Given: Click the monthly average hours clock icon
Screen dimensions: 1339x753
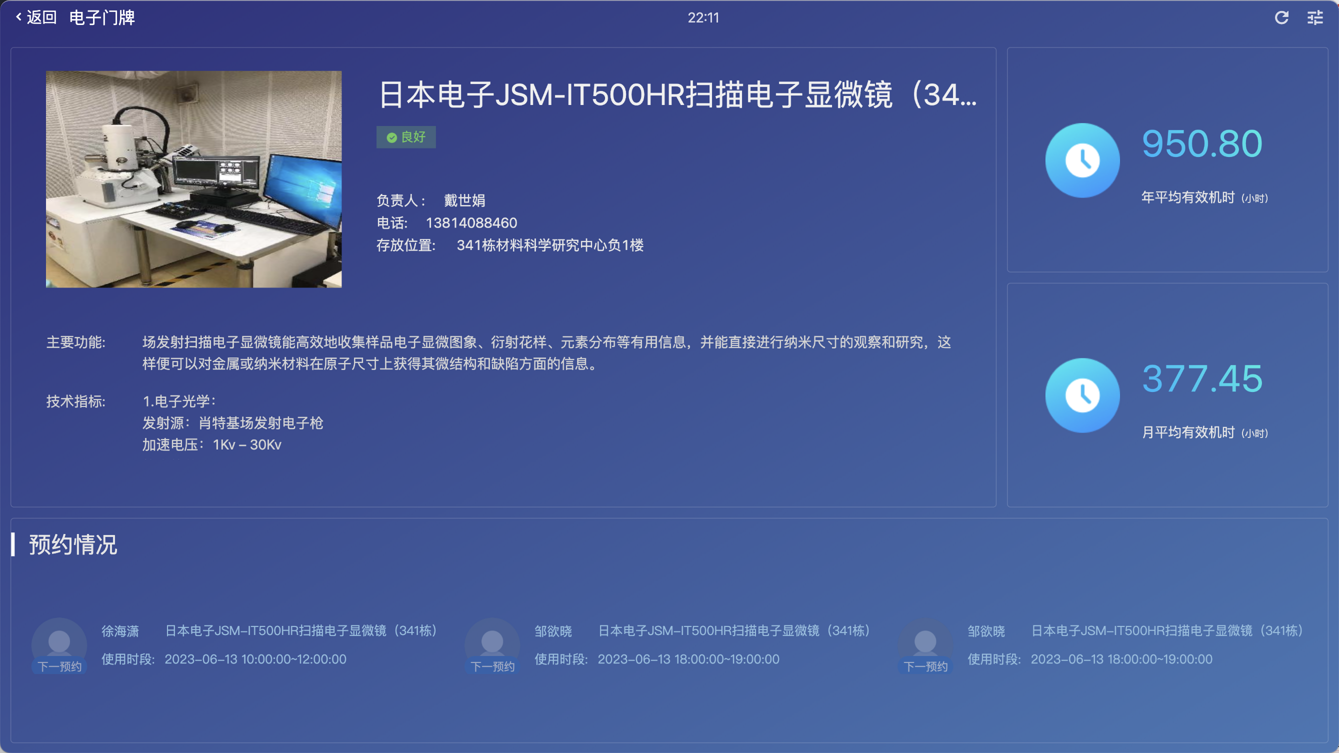Looking at the screenshot, I should click(x=1082, y=395).
